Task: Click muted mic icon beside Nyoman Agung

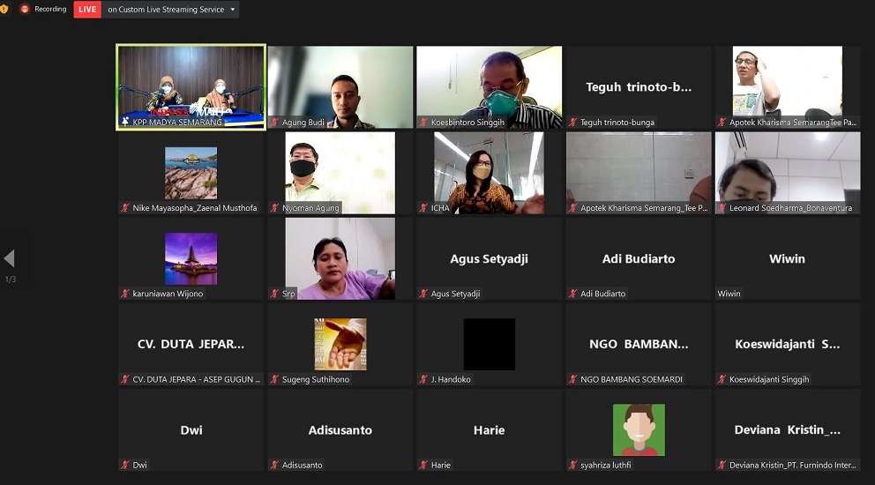Action: (274, 208)
